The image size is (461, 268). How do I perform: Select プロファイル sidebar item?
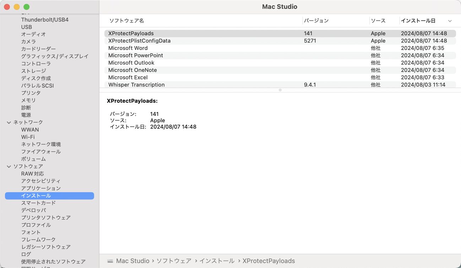36,225
